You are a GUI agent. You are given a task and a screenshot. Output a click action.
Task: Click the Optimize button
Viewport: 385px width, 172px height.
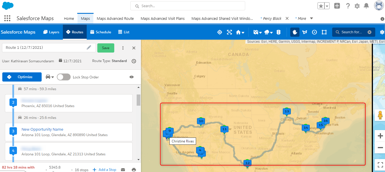(22, 77)
